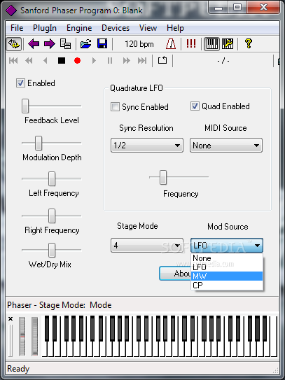Click the 120 bpm tempo display

[139, 44]
